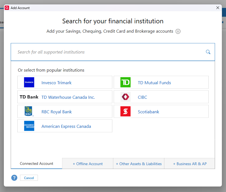226x192 pixels.
Task: Open the blue help question mark icon
Action: pyautogui.click(x=14, y=178)
